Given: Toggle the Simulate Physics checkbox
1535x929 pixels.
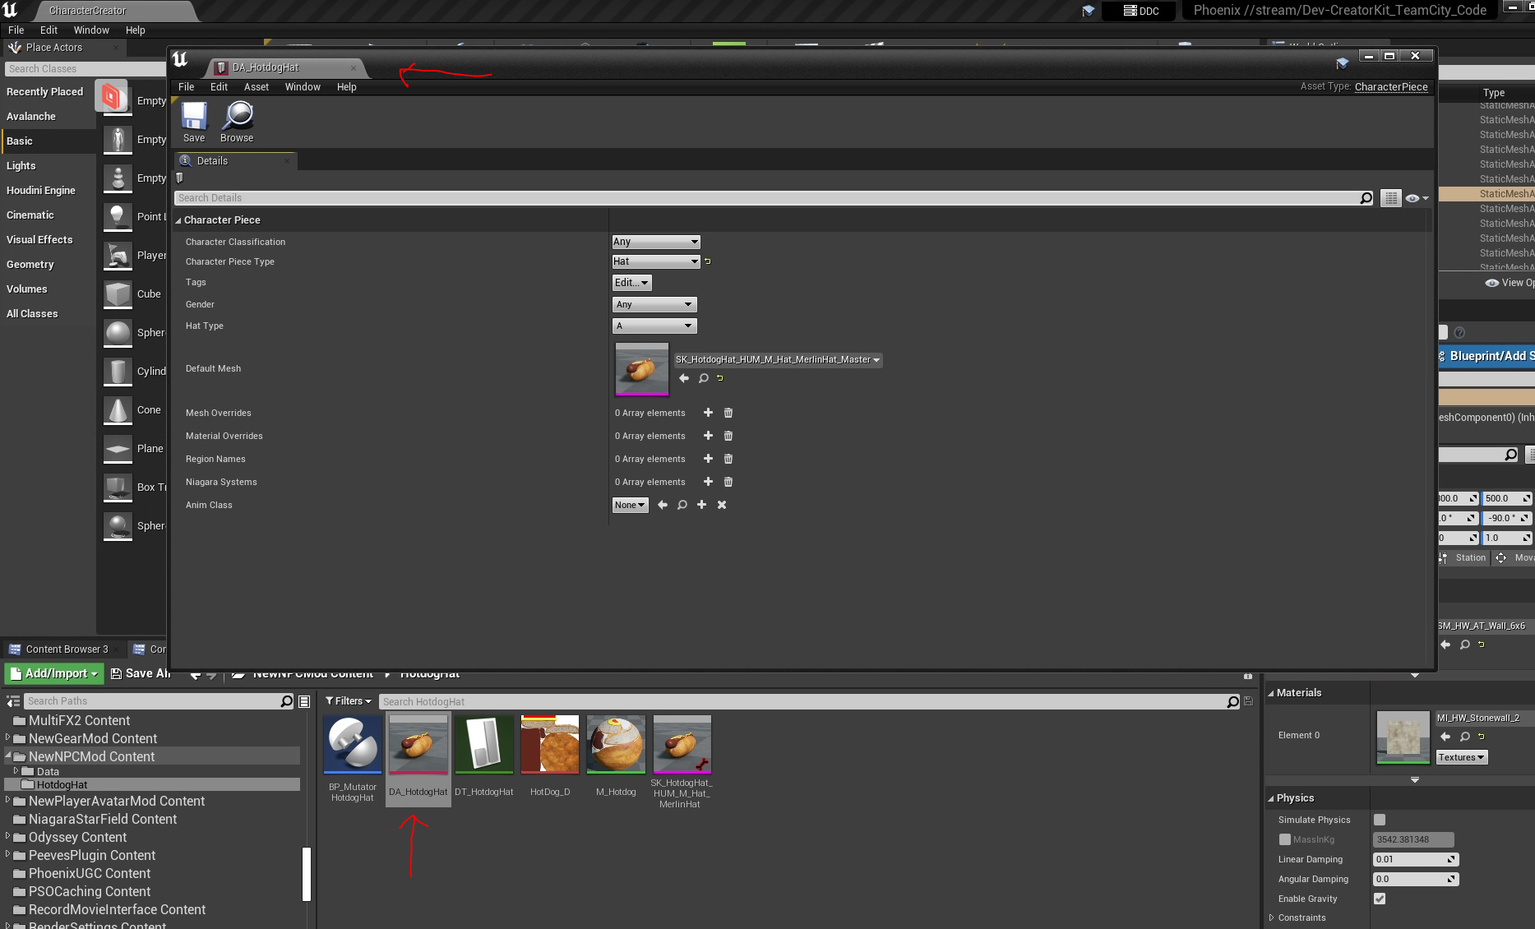Looking at the screenshot, I should tap(1380, 820).
